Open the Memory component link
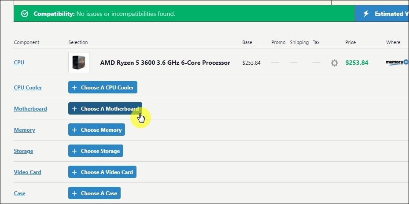The image size is (409, 204). [x=25, y=130]
